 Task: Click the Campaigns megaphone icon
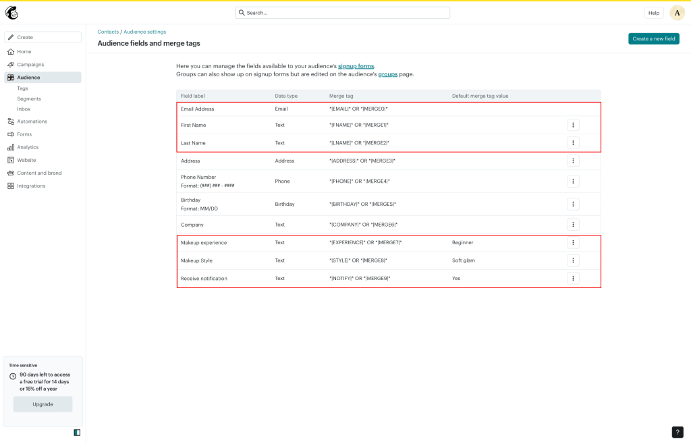click(11, 64)
